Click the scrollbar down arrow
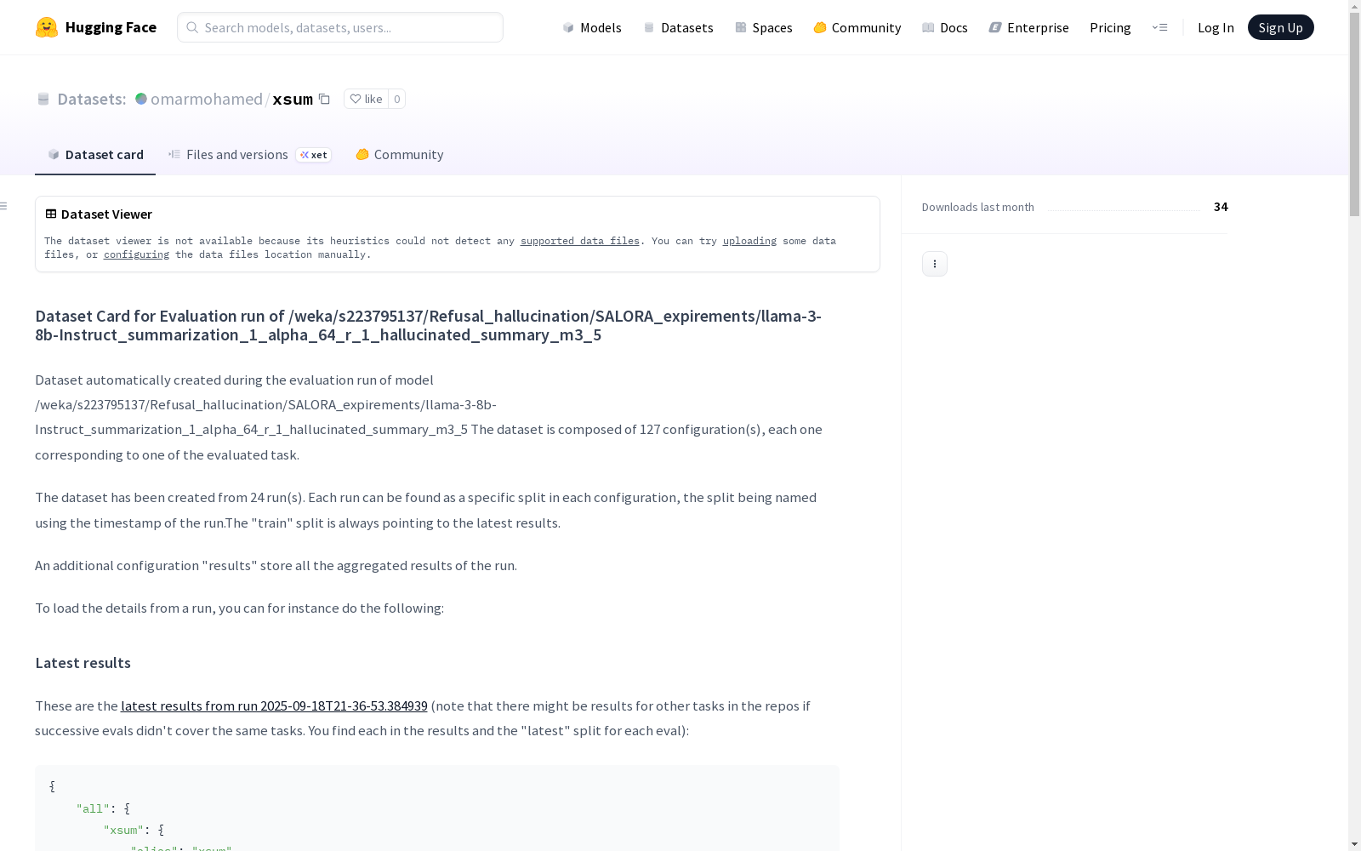The width and height of the screenshot is (1361, 851). pos(1354,844)
